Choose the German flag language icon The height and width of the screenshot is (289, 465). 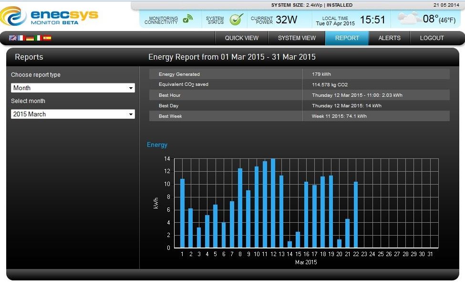(x=30, y=38)
